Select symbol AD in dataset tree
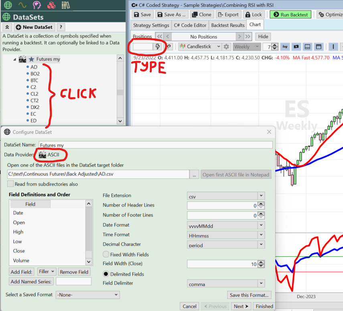Viewport: 343px width, 311px height. [34, 67]
